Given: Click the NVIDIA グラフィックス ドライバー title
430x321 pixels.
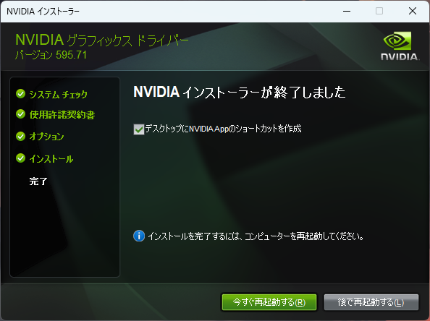Looking at the screenshot, I should tap(102, 40).
